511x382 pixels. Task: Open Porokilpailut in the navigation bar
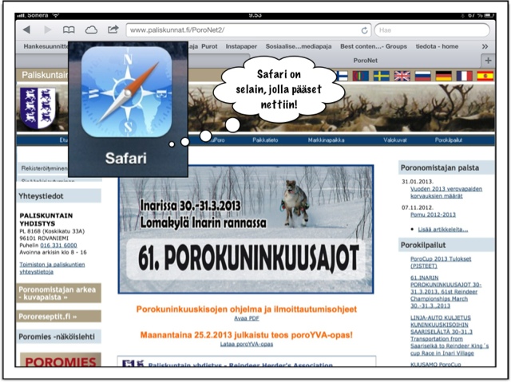[x=449, y=140]
